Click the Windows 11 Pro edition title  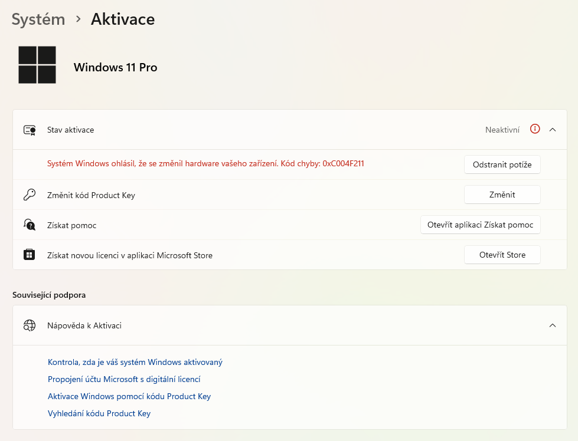point(115,67)
